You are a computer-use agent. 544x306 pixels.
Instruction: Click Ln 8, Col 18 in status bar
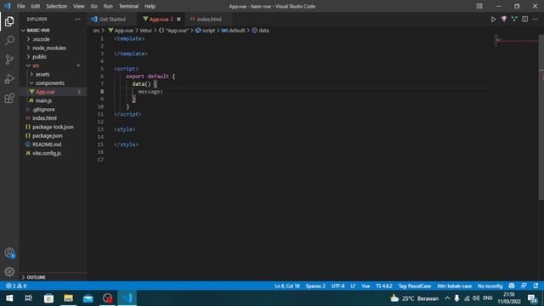[x=287, y=286]
